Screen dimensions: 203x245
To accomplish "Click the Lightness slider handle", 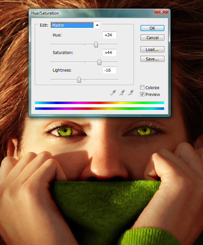I will 79,80.
